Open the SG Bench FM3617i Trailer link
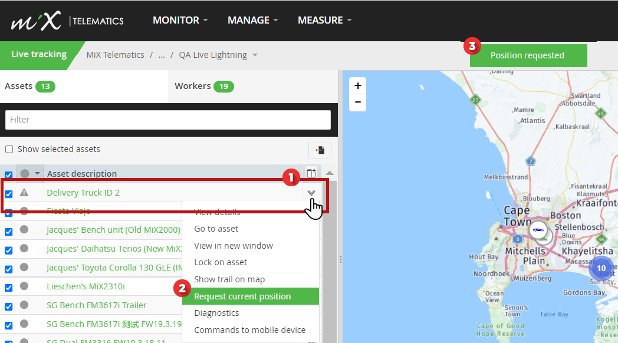618x343 pixels. (97, 305)
